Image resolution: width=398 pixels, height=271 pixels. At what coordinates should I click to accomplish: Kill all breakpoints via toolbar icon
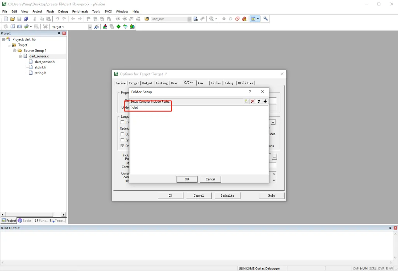(x=244, y=19)
